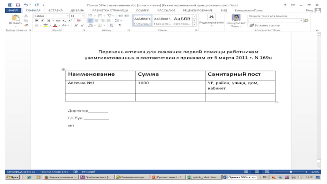Toggle align left paragraph button
Viewport: 327px width, 184px height.
[91, 20]
